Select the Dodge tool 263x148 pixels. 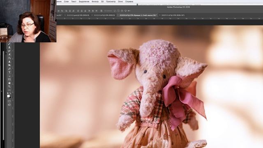pos(9,65)
